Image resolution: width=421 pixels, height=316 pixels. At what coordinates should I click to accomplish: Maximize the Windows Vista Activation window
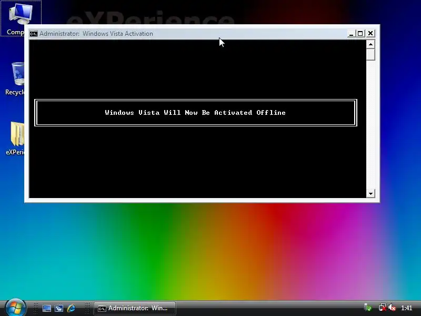point(360,34)
